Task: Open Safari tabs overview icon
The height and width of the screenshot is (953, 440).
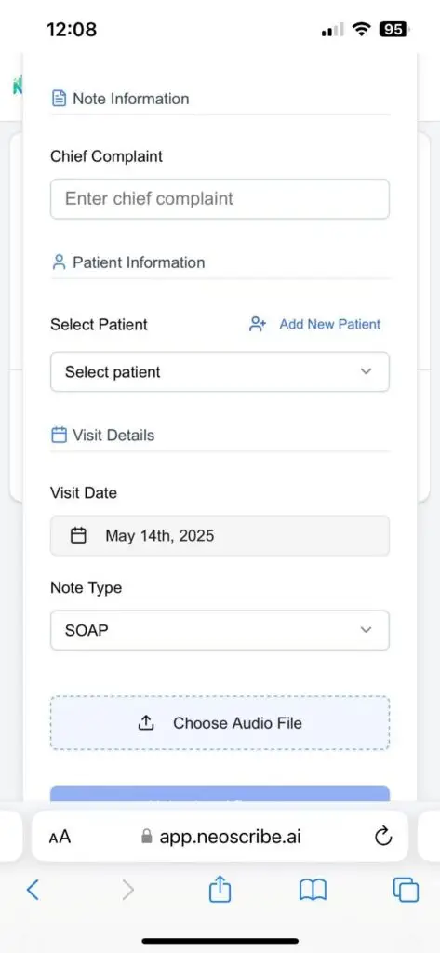Action: point(406,891)
